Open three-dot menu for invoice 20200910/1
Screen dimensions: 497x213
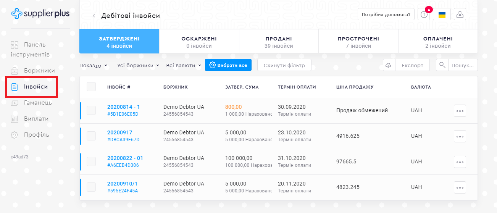pos(460,187)
